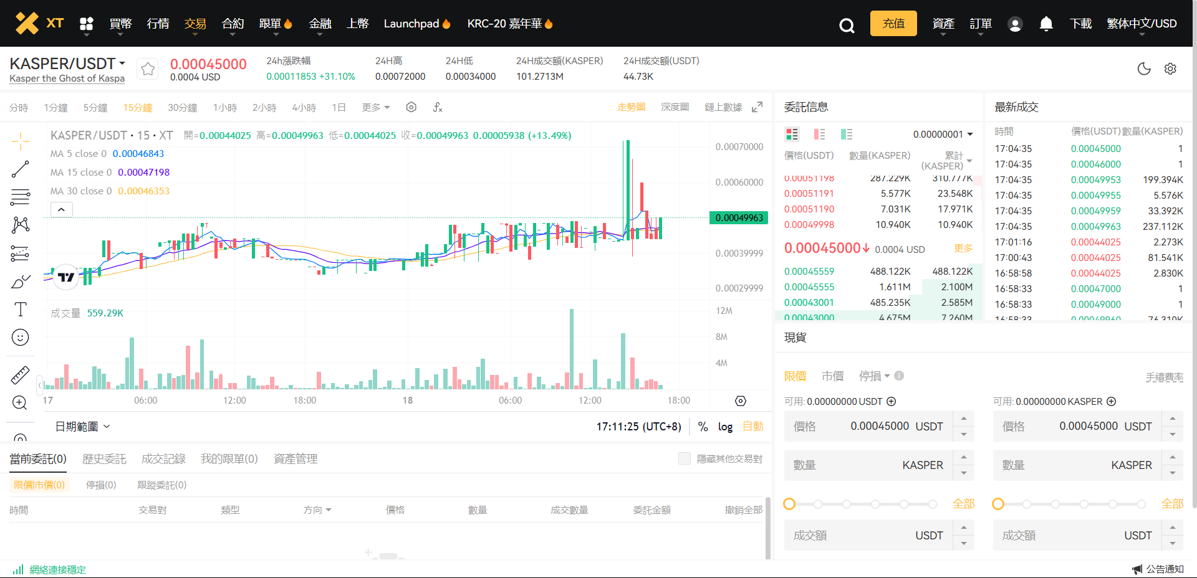Expand KASPER/USDT pair selector dropdown
This screenshot has height=578, width=1197.
122,64
